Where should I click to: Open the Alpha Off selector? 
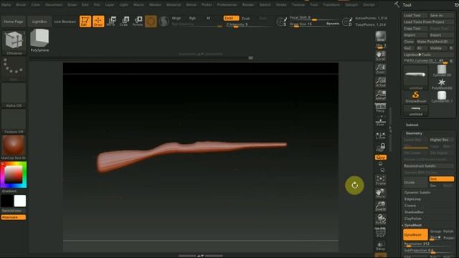14,95
